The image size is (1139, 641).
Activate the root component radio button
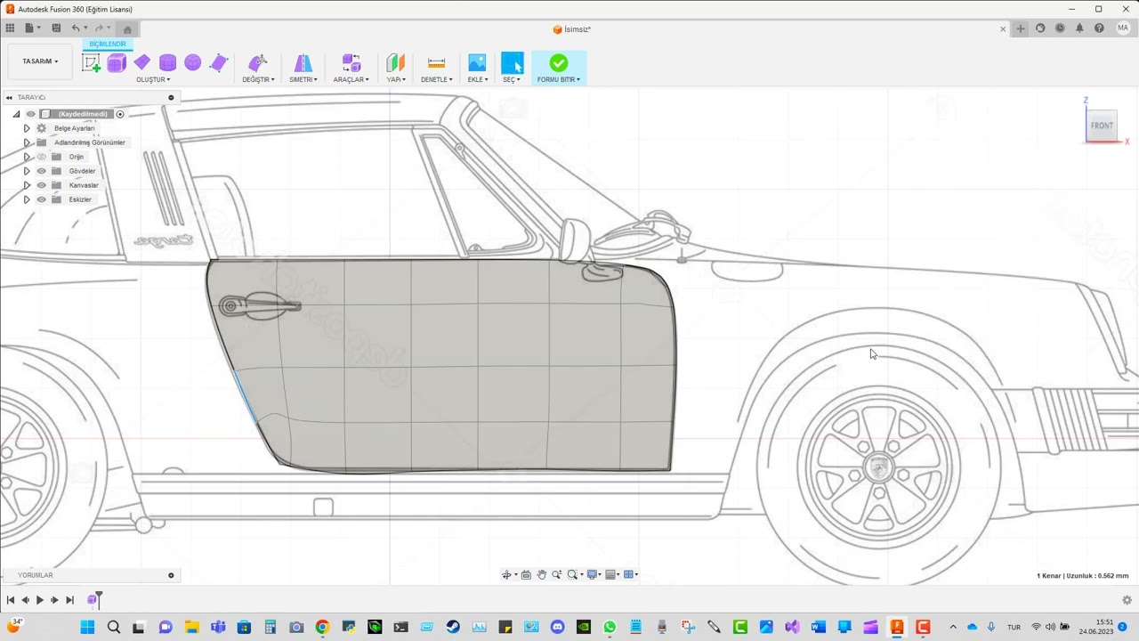coord(120,114)
